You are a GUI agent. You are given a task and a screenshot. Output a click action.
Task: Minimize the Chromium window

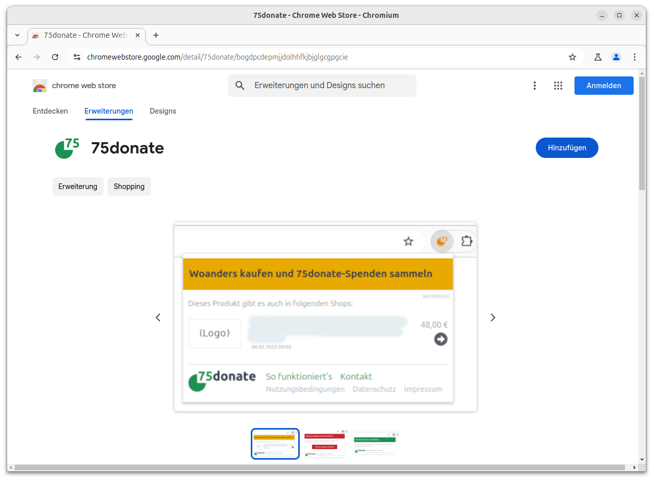pyautogui.click(x=602, y=15)
